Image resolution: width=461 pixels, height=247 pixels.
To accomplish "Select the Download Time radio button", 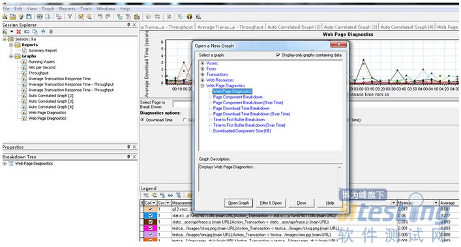I will coord(142,120).
